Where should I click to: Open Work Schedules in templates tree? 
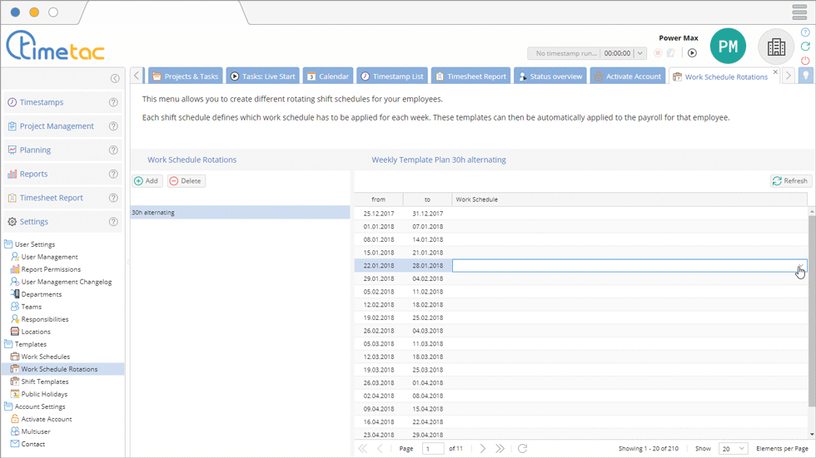[x=45, y=357]
